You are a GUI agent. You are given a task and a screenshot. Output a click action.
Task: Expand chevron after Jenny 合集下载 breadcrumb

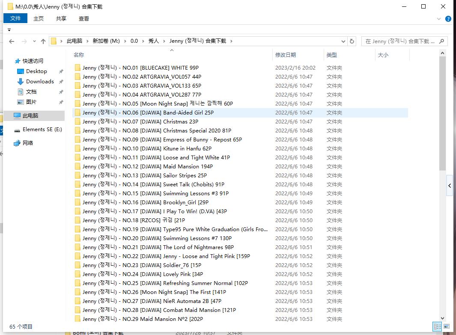click(231, 41)
